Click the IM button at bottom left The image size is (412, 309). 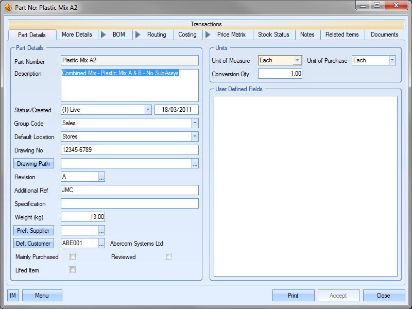13,296
